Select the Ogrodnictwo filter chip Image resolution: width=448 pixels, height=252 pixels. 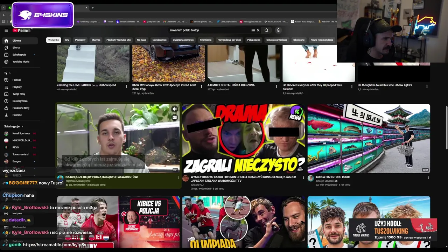[159, 40]
